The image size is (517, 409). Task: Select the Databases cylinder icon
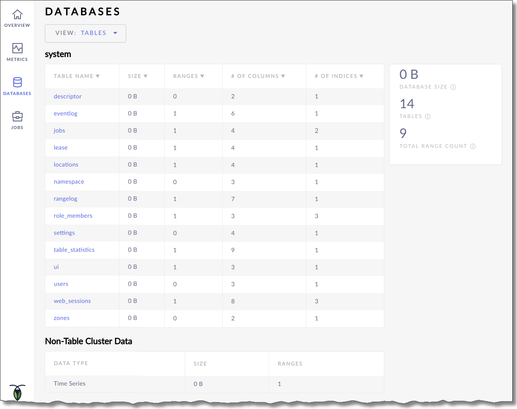coord(17,82)
